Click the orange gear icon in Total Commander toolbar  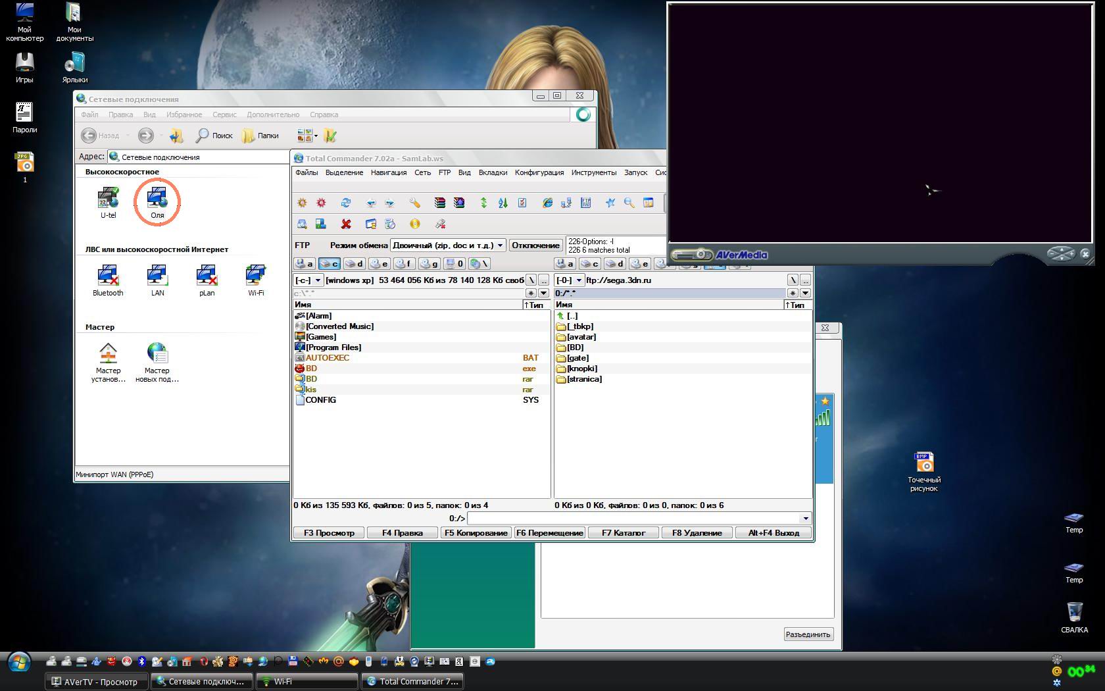(302, 203)
